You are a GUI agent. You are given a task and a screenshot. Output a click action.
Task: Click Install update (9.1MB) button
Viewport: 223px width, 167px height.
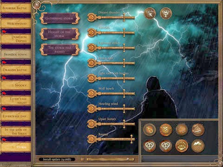57,159
